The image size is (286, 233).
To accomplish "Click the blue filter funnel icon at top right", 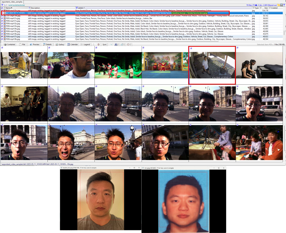I will coord(284,5).
